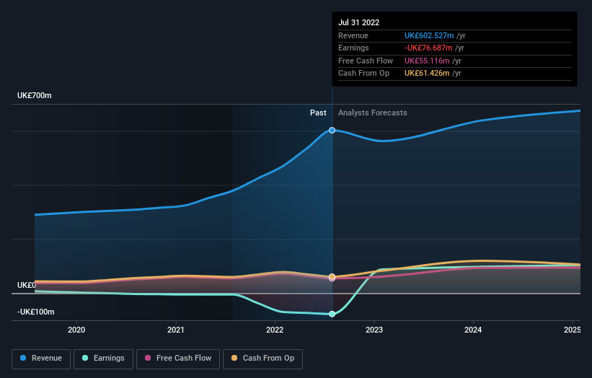Click the Earnings row label in the tooltip
The image size is (592, 378).
(353, 48)
